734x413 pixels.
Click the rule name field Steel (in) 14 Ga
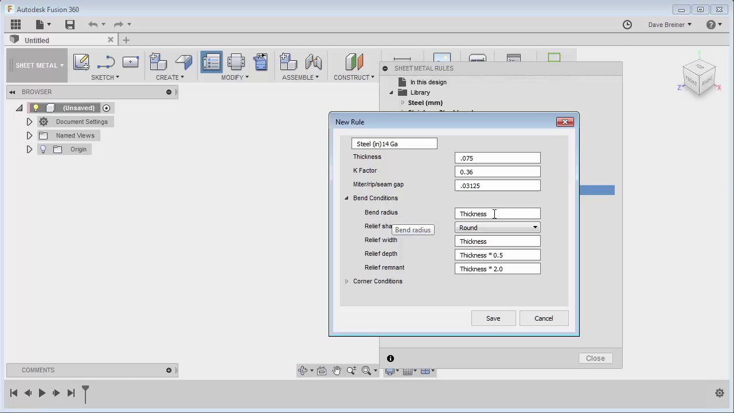[394, 144]
